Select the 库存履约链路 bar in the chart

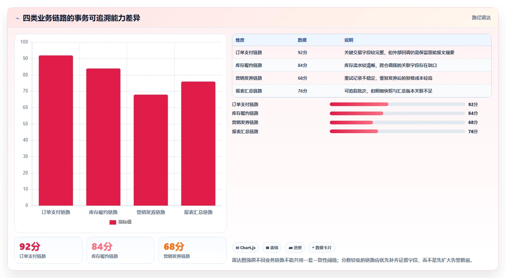coord(103,137)
